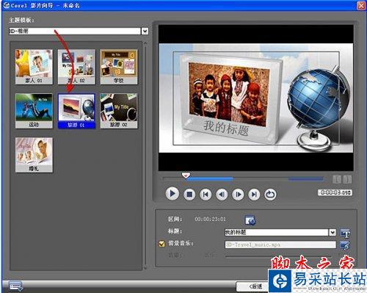Select the 学校 template thumbnail
367x293 pixels.
pos(119,67)
